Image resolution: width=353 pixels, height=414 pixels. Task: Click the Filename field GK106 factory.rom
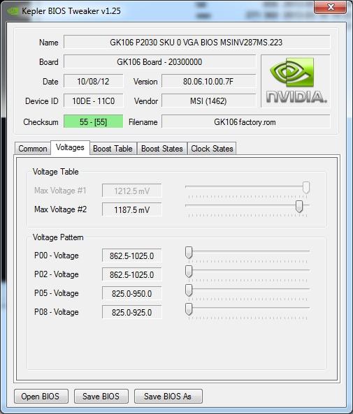tap(245, 121)
